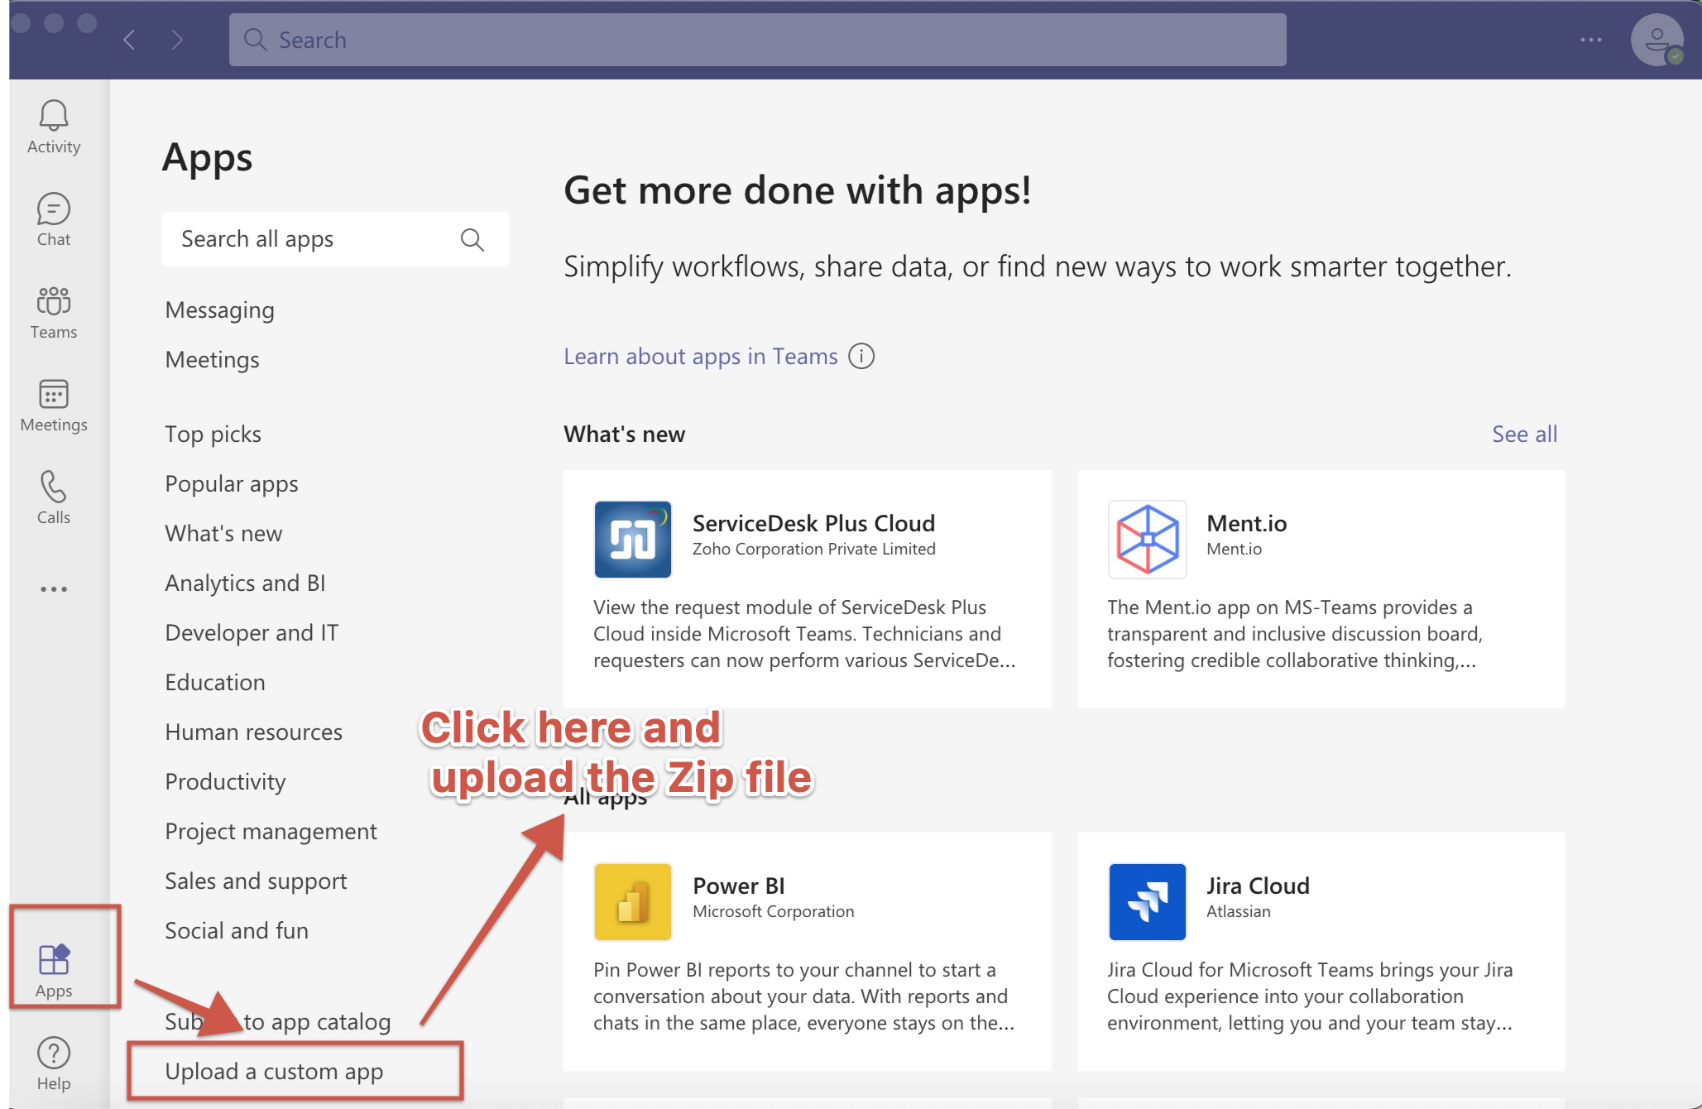Select the Human resources category
Viewport: 1702px width, 1109px height.
254,732
